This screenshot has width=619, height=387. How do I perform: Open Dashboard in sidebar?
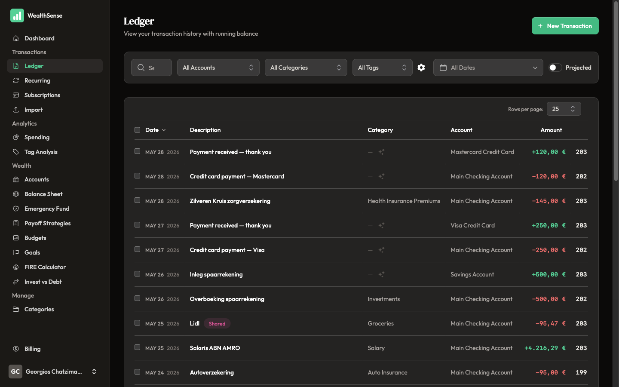(x=55, y=38)
